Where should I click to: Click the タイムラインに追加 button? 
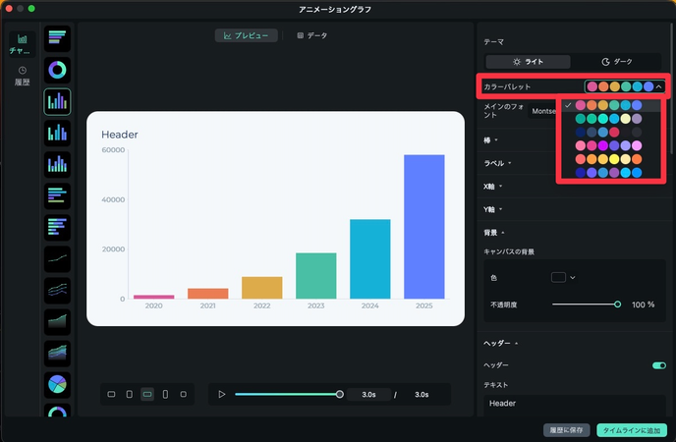[631, 430]
